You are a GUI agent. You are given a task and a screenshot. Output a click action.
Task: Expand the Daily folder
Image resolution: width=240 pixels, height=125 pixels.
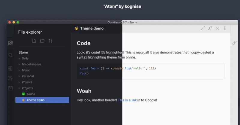point(19,58)
